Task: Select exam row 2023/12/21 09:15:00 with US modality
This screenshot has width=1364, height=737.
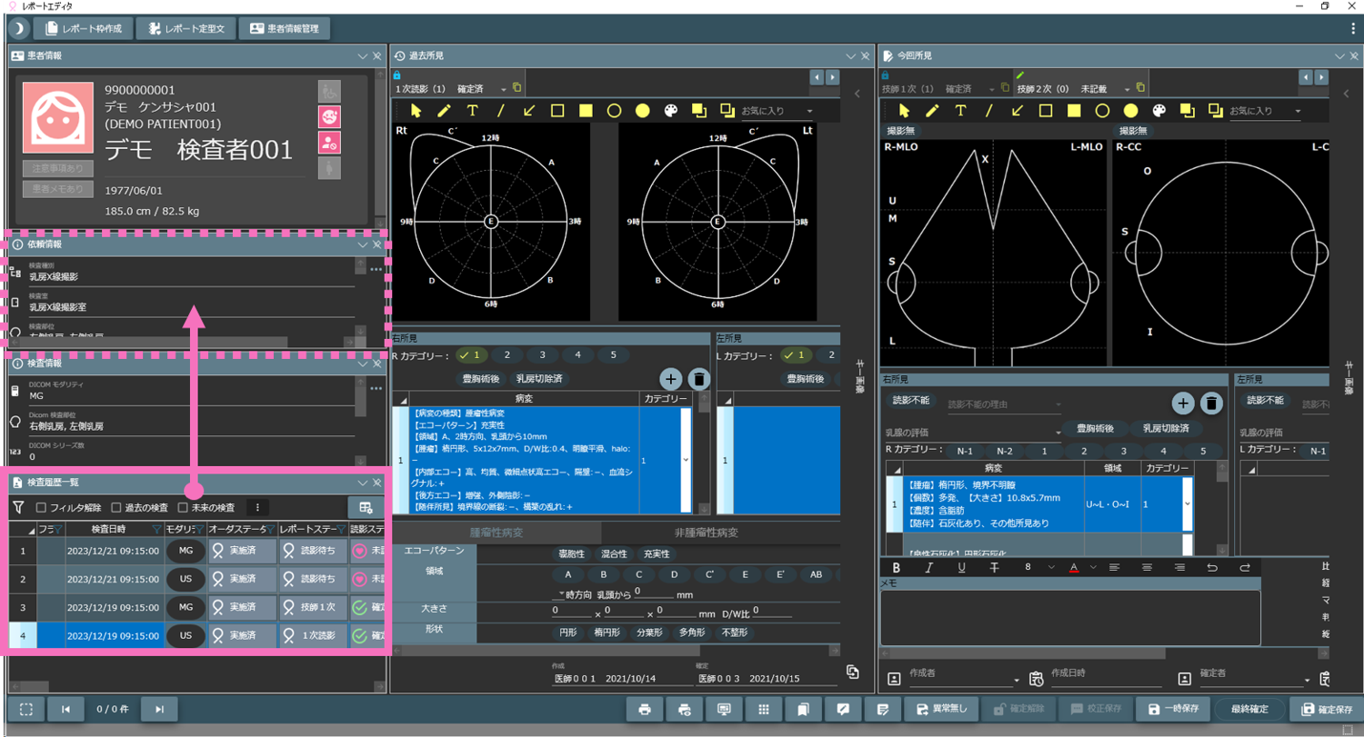Action: [198, 579]
